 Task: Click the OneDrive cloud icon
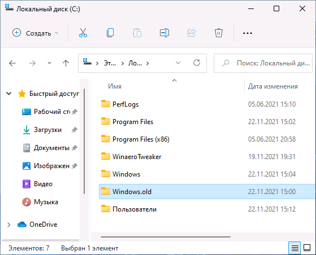22,225
